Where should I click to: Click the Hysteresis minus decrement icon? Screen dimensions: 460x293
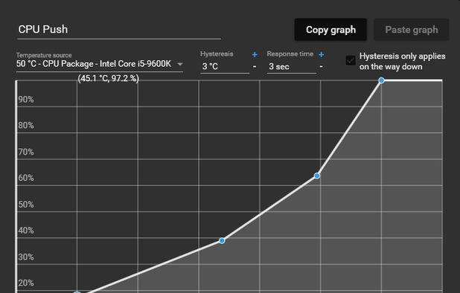click(255, 66)
